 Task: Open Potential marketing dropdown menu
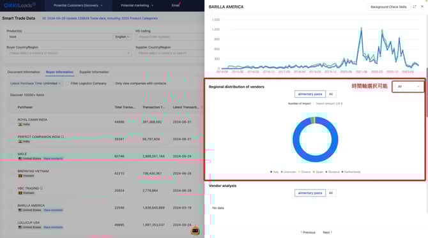point(137,6)
